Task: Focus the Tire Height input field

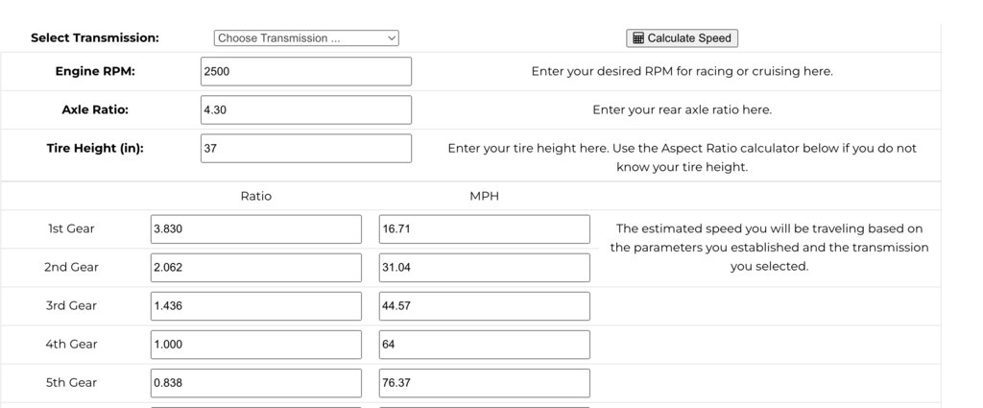Action: point(306,149)
